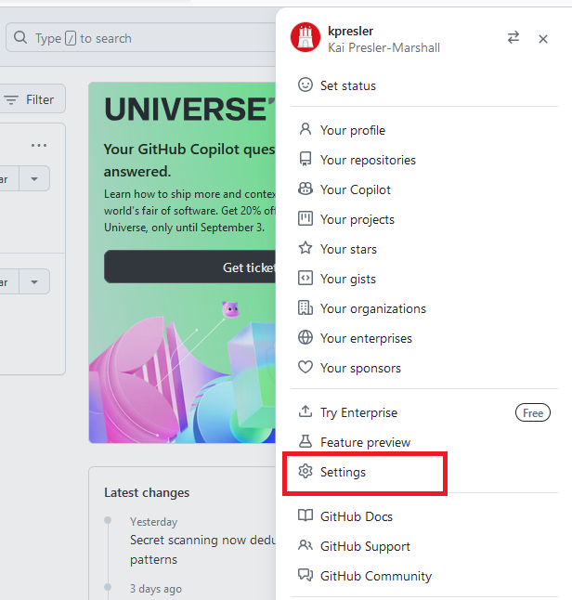Open Settings from the user menu
The image size is (572, 600).
pyautogui.click(x=343, y=472)
